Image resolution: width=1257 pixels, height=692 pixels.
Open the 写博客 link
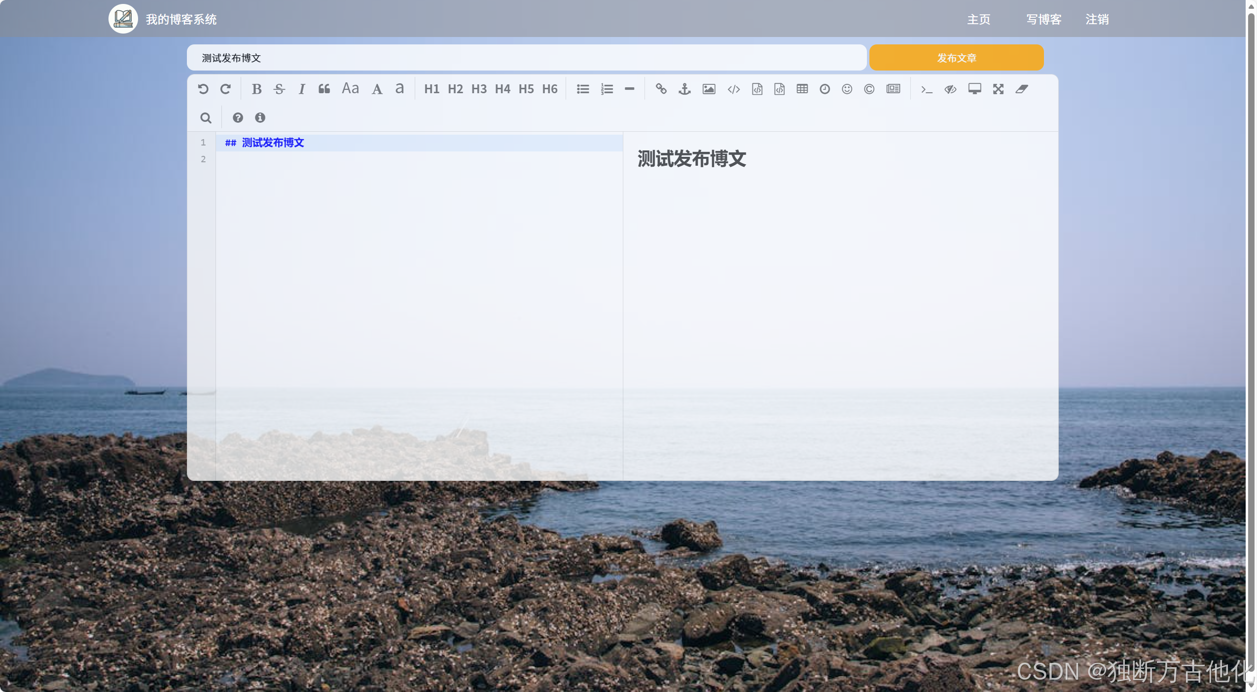pyautogui.click(x=1043, y=19)
